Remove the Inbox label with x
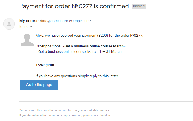This screenshot has height=121, width=193. coord(144,7)
